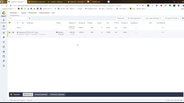Open table column settings gear at right
Image resolution: width=184 pixels, height=103 pixels.
click(x=183, y=18)
